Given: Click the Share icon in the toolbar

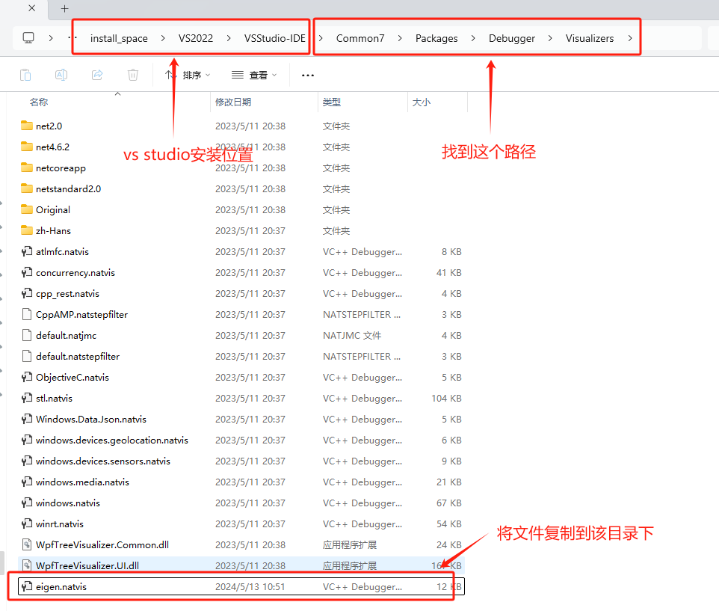Looking at the screenshot, I should point(97,74).
